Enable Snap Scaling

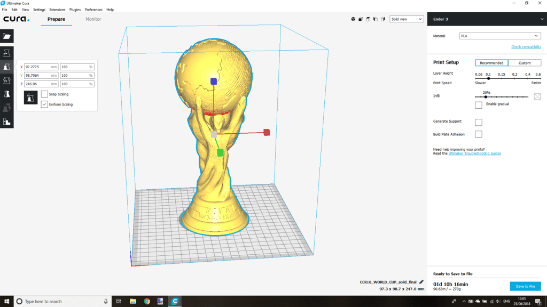45,94
